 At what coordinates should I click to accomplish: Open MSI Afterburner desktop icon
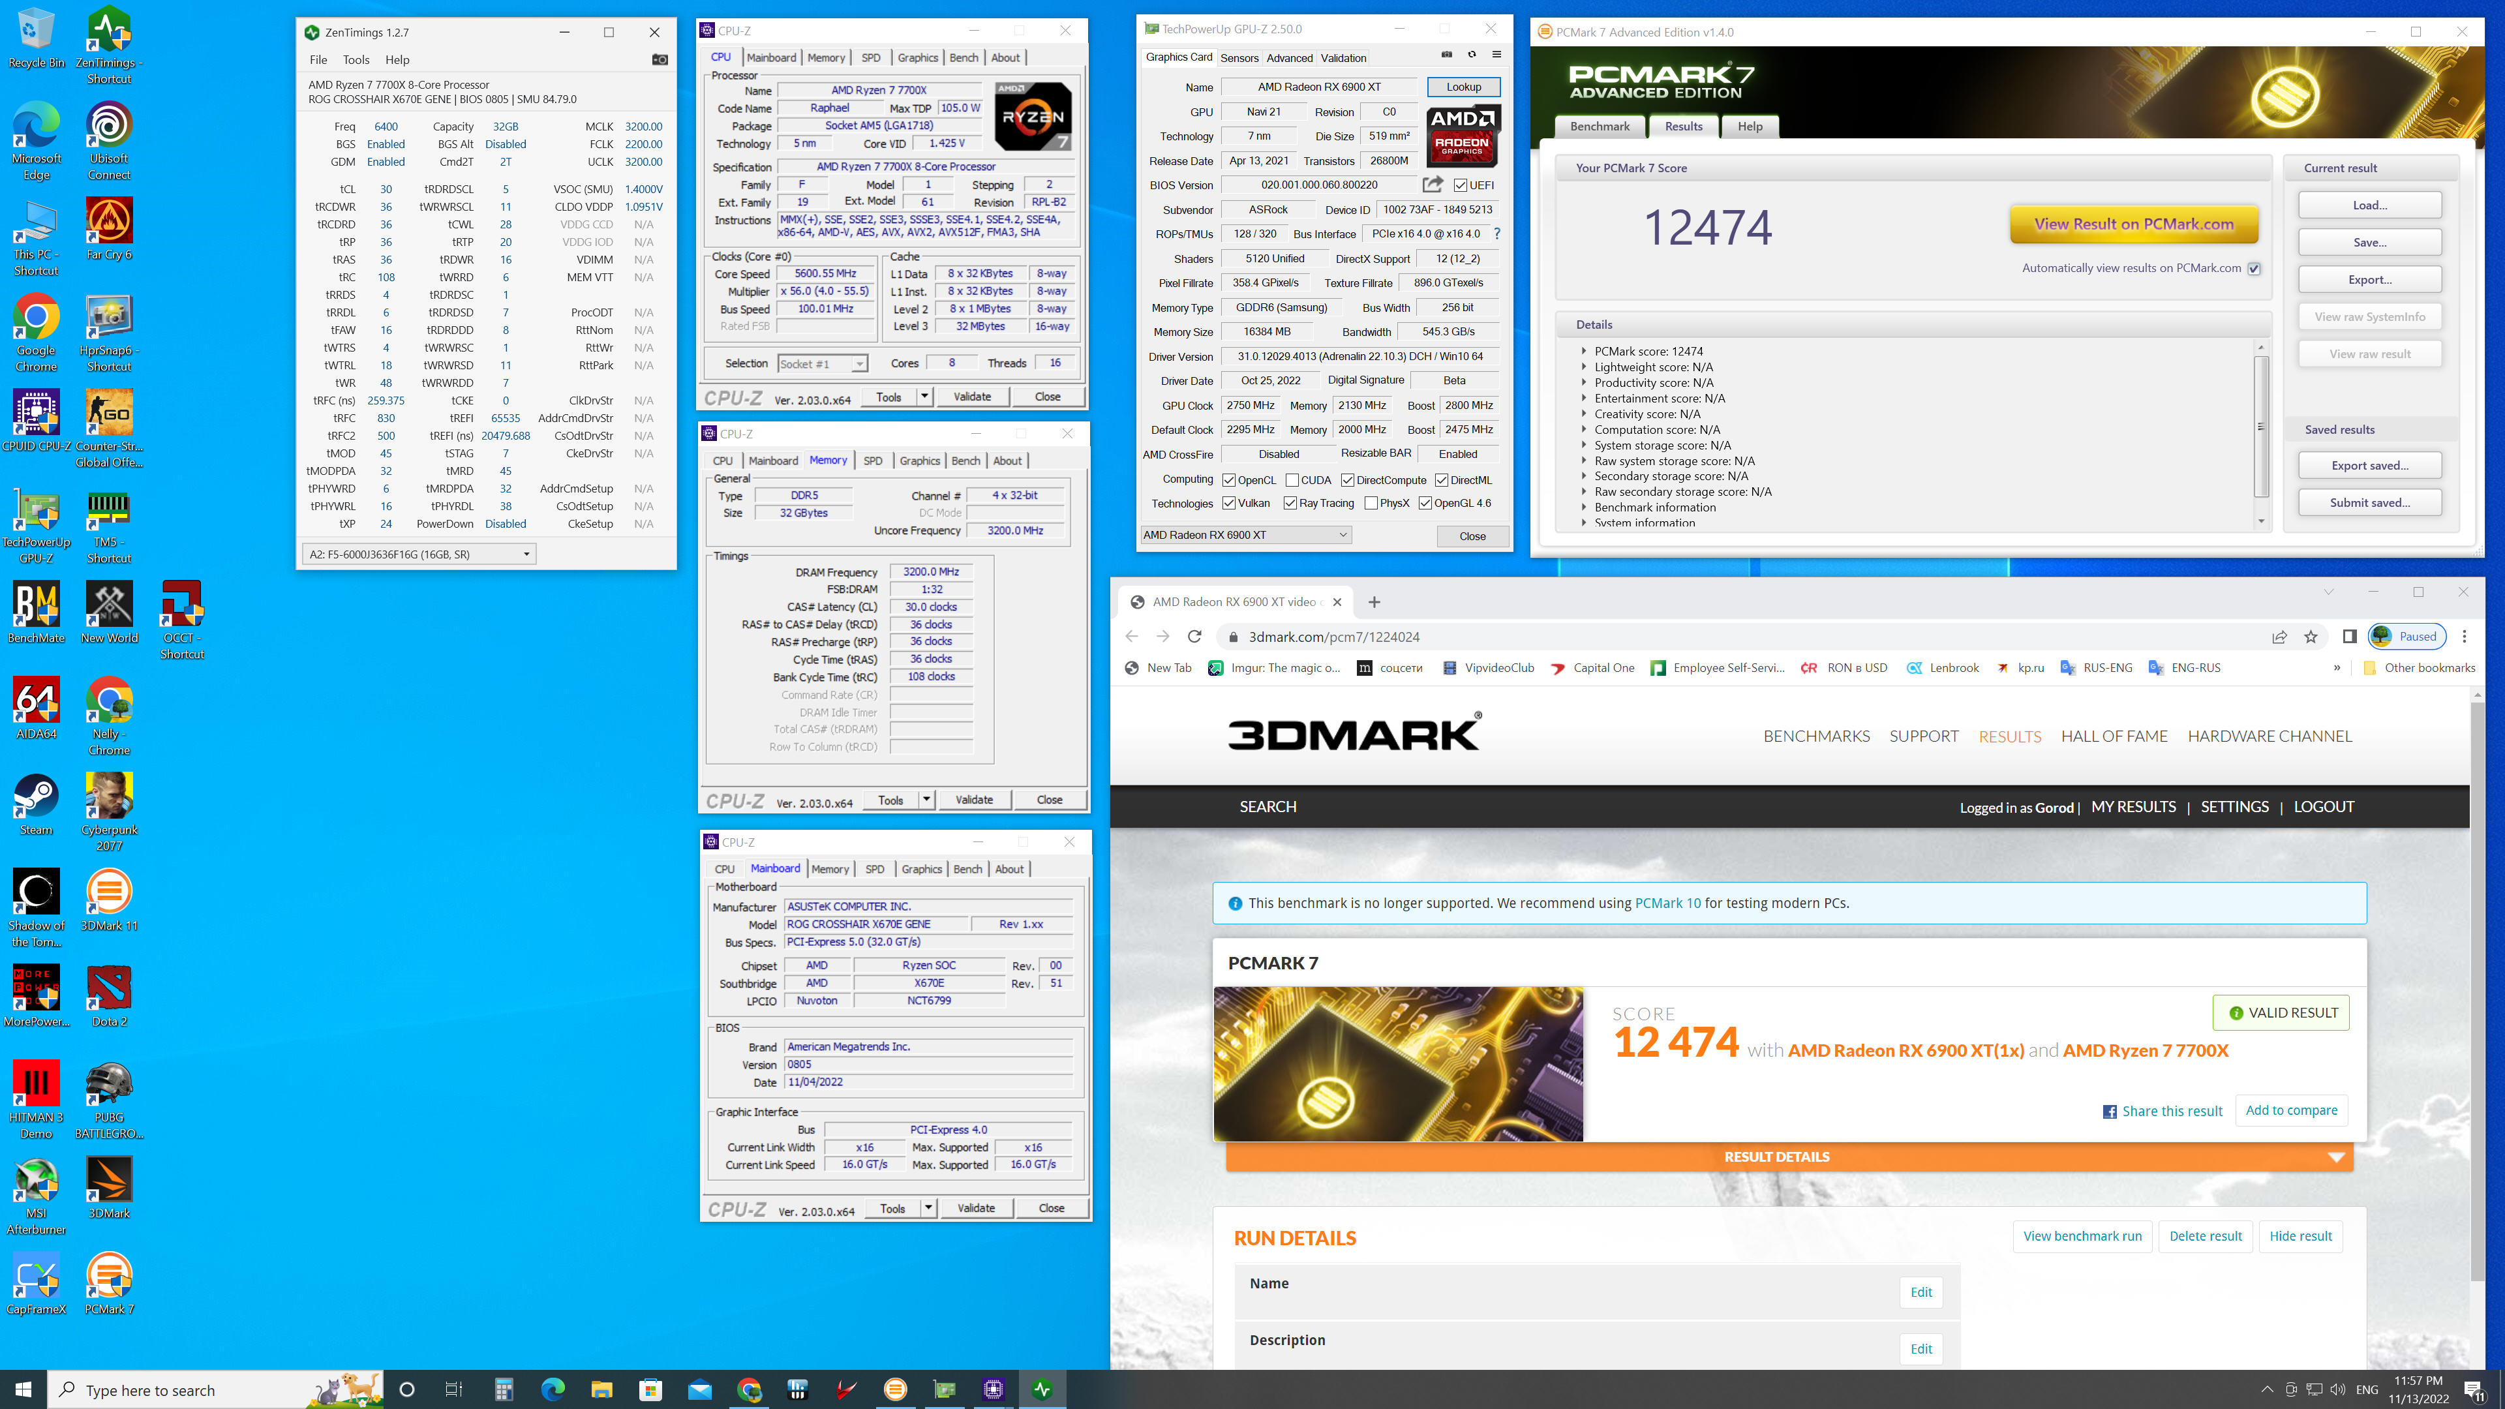pyautogui.click(x=36, y=1197)
